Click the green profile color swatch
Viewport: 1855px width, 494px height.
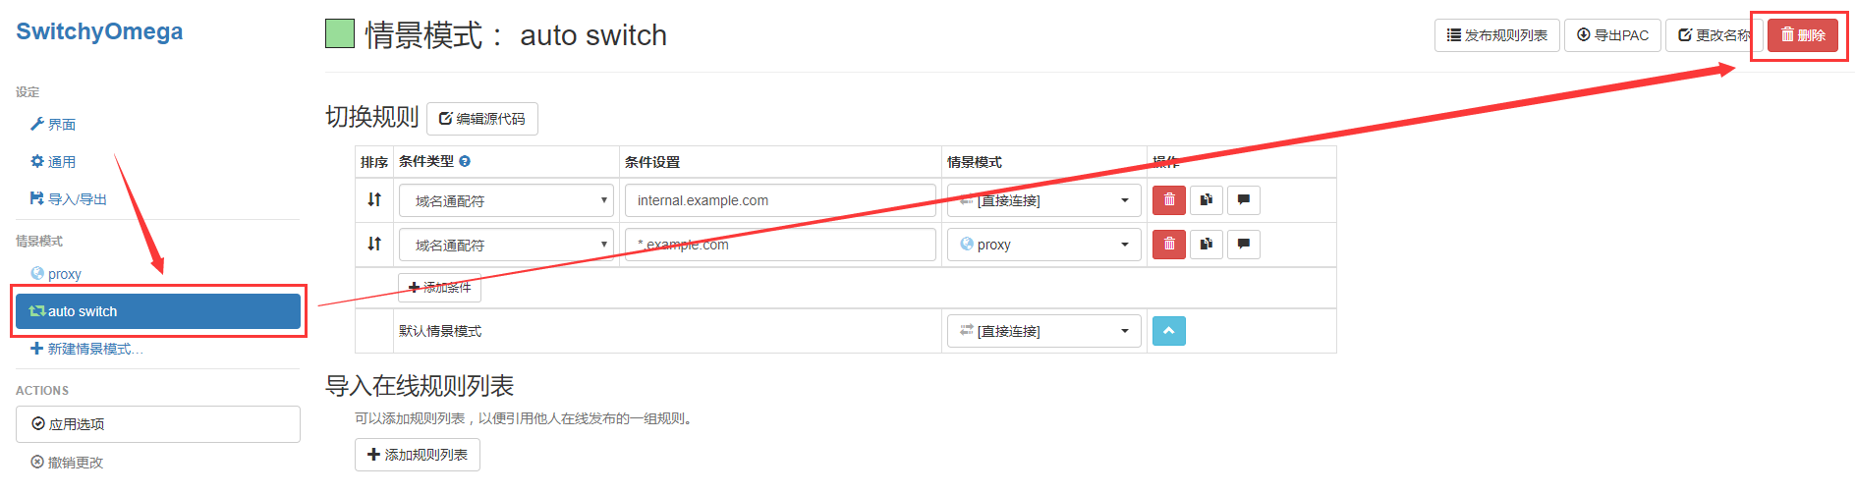click(340, 34)
